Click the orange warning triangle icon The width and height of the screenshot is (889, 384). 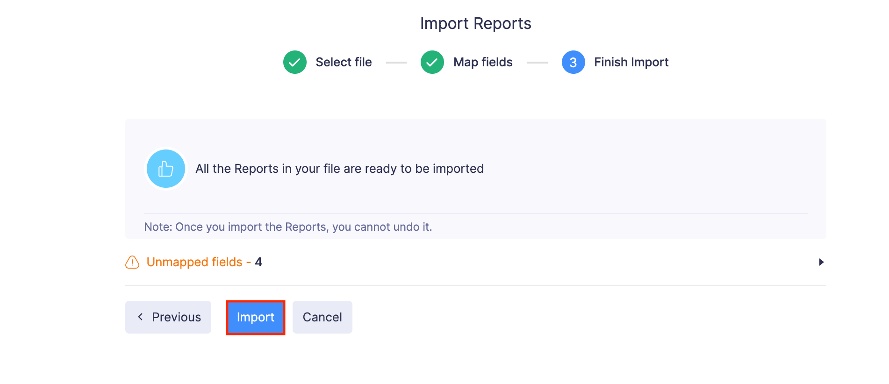tap(132, 263)
